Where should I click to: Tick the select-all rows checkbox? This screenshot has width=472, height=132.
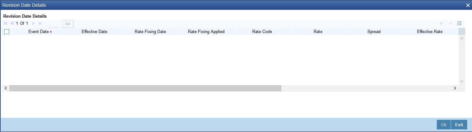pyautogui.click(x=6, y=32)
